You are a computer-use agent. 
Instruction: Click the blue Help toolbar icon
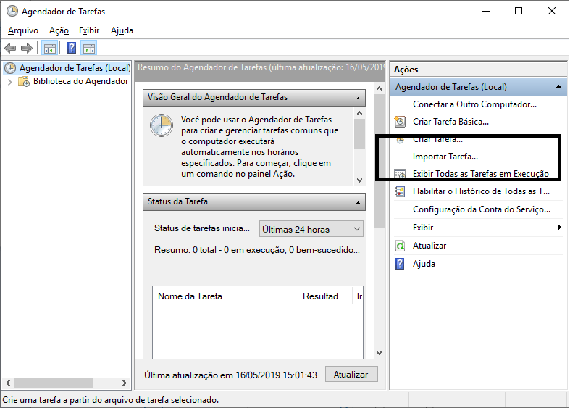tap(71, 48)
